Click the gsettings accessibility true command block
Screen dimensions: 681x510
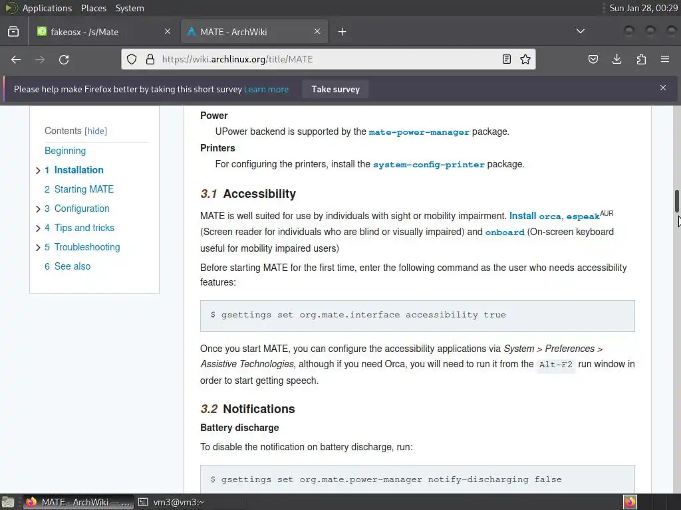pyautogui.click(x=418, y=315)
